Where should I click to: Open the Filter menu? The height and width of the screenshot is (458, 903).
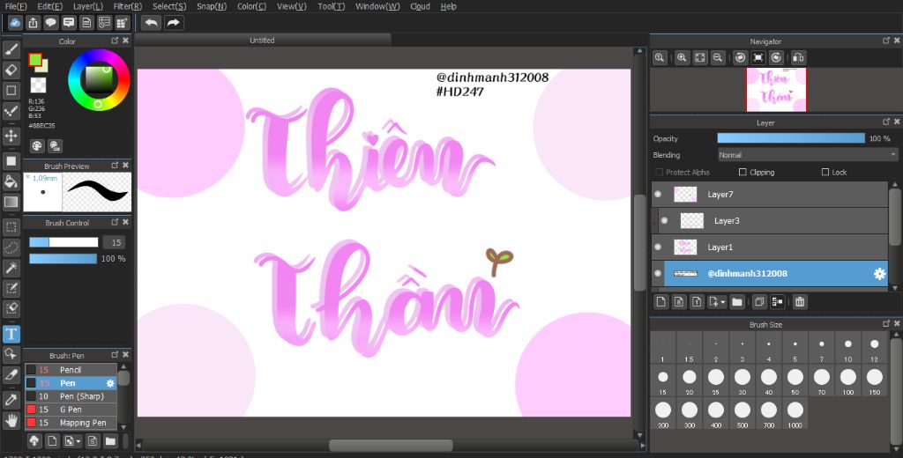[x=127, y=6]
